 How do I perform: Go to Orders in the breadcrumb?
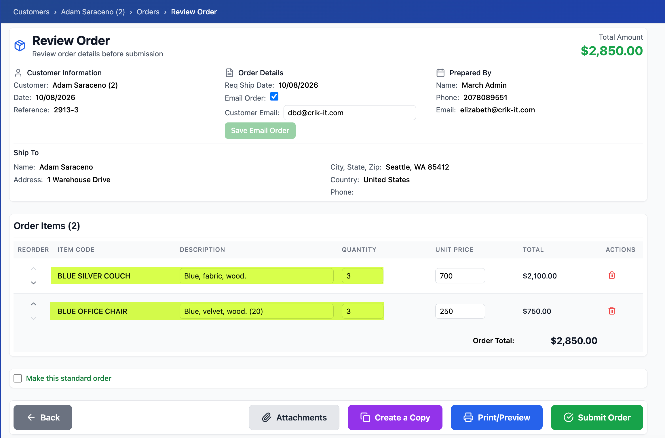(x=148, y=12)
